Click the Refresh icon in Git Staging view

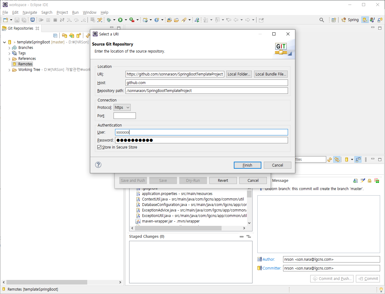pyautogui.click(x=330, y=160)
